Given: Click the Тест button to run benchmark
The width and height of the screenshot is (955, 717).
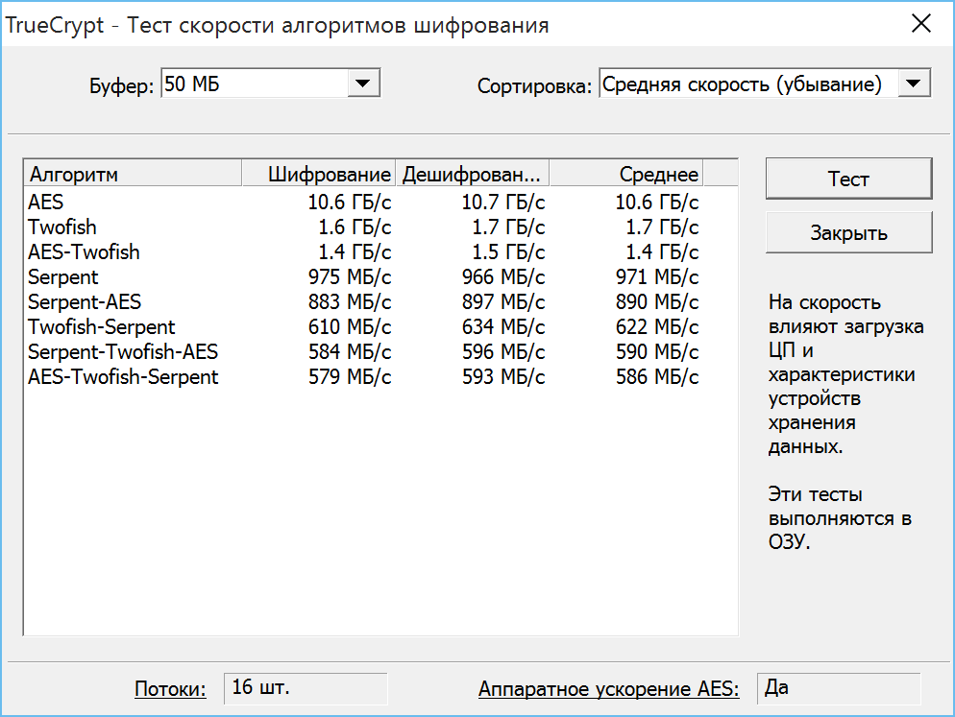Looking at the screenshot, I should (x=848, y=179).
